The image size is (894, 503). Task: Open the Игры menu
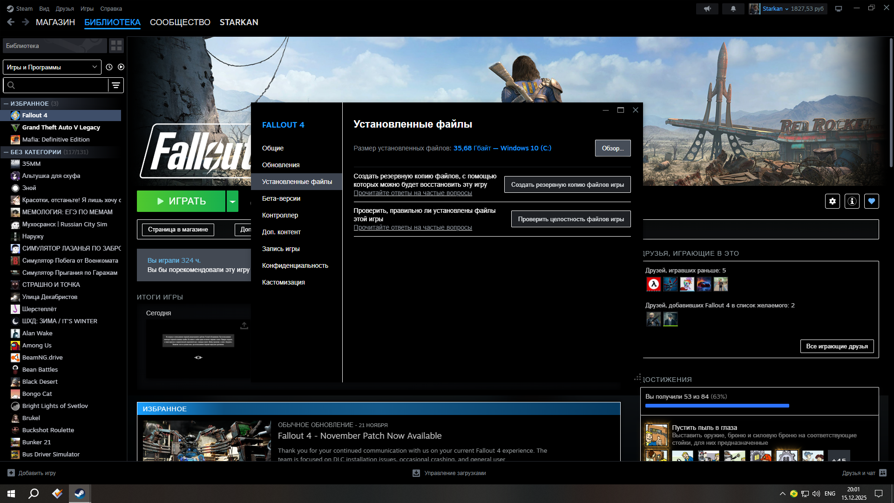87,9
